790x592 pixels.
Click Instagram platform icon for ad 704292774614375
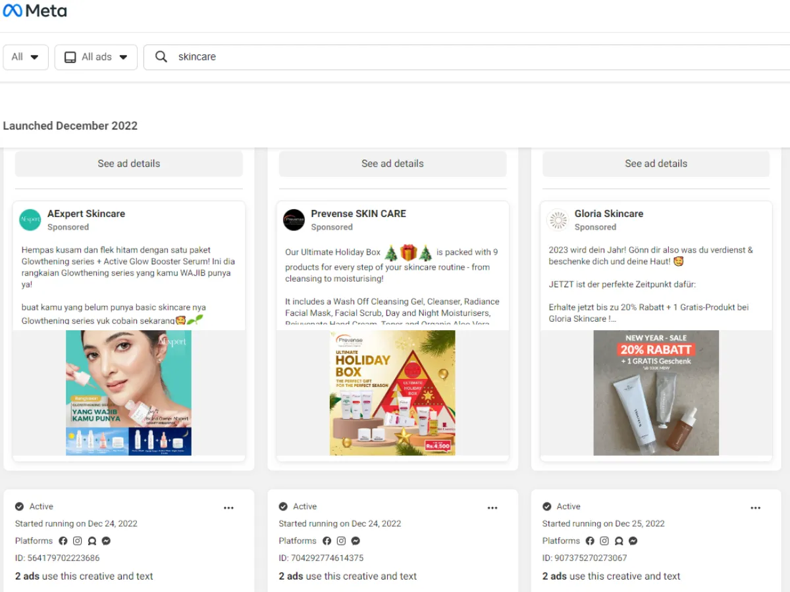(x=341, y=541)
